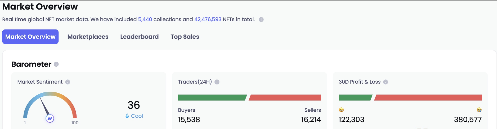Click the crying loss emoji icon
The height and width of the screenshot is (129, 497).
(479, 110)
